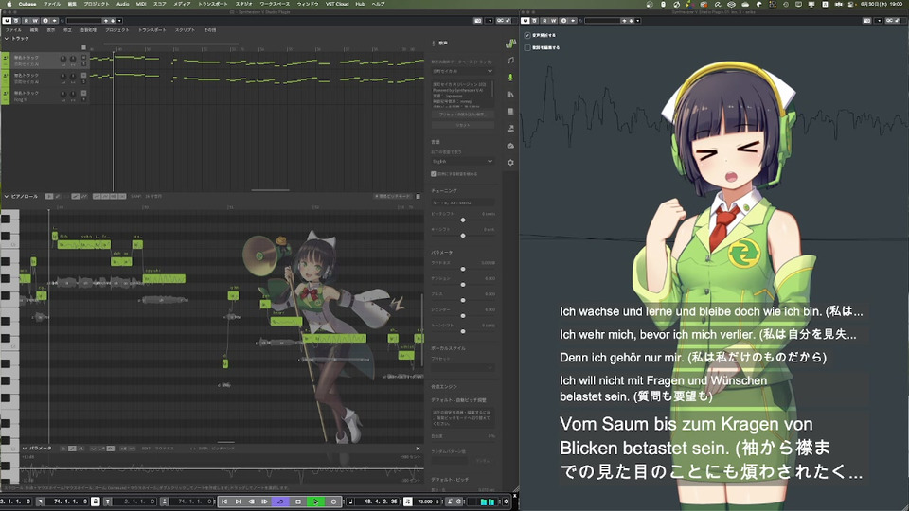Click the Stop button in transport
Image resolution: width=909 pixels, height=511 pixels.
click(298, 502)
